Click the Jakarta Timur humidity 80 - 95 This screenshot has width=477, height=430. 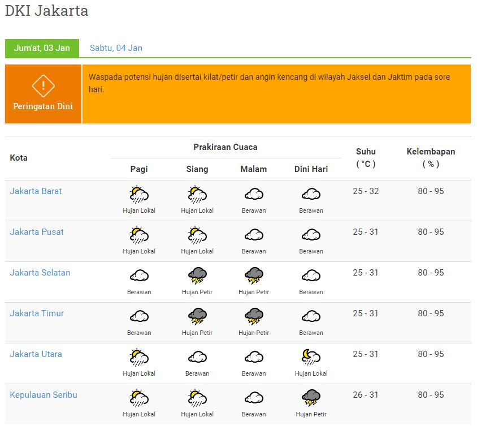click(x=431, y=313)
